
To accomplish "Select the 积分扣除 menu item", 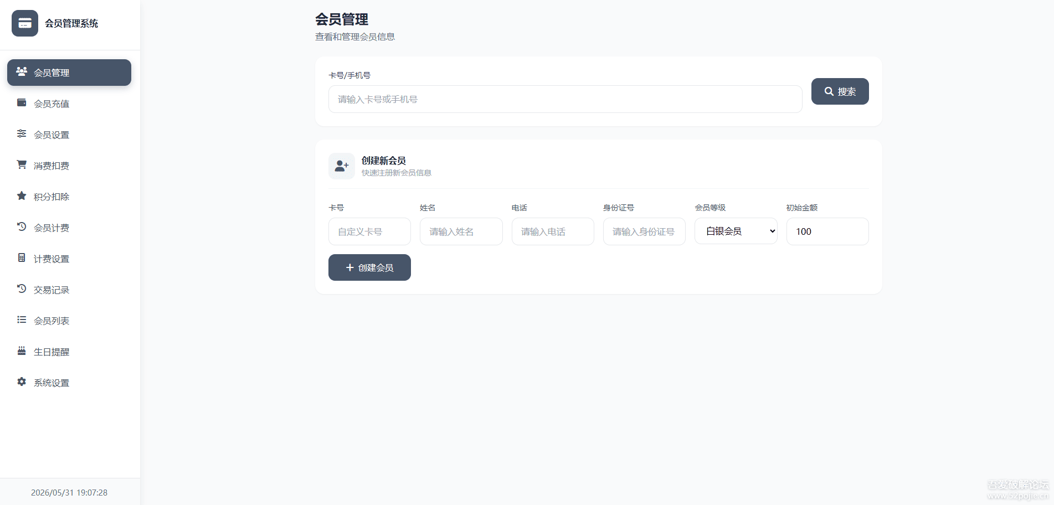I will pyautogui.click(x=69, y=197).
